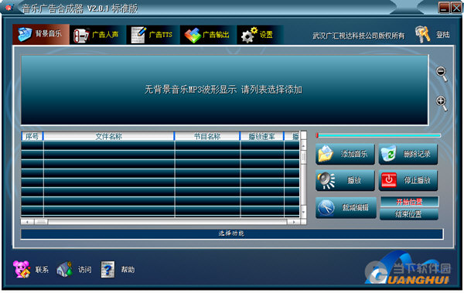Open the 广告人声 tab
The width and height of the screenshot is (464, 293).
pyautogui.click(x=97, y=35)
